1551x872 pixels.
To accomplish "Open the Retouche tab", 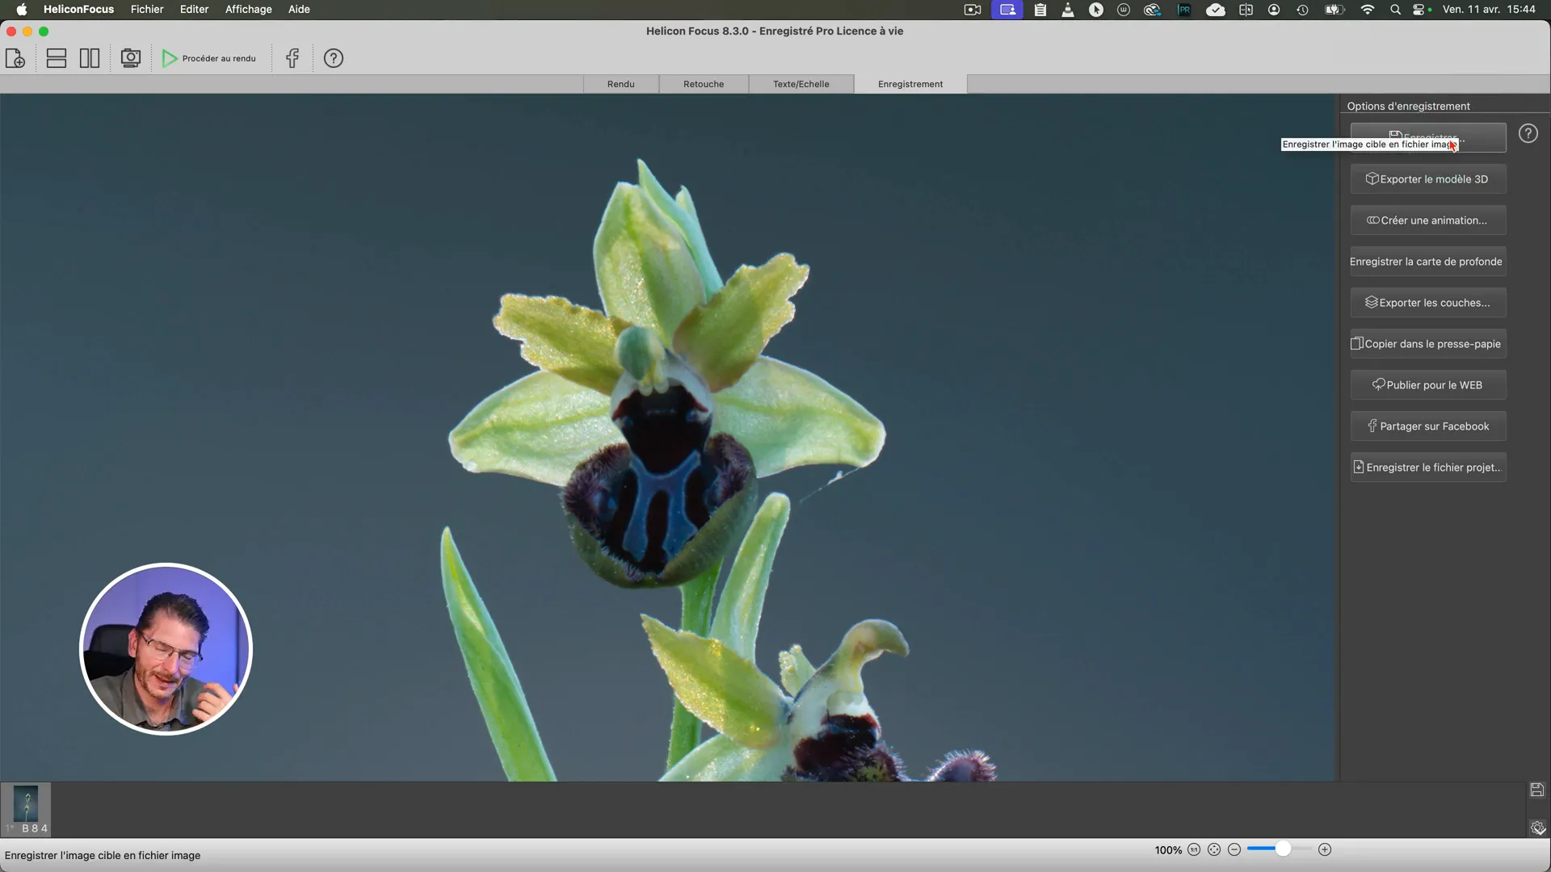I will (704, 84).
